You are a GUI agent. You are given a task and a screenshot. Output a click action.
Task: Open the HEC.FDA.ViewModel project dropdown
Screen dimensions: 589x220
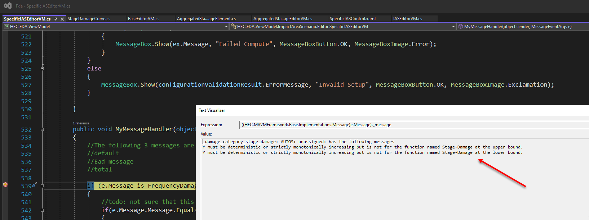[x=116, y=26]
